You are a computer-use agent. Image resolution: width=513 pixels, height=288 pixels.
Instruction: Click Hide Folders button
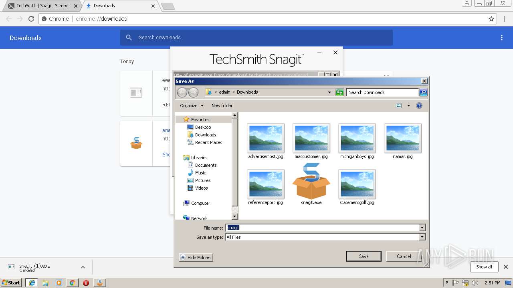[x=196, y=257]
